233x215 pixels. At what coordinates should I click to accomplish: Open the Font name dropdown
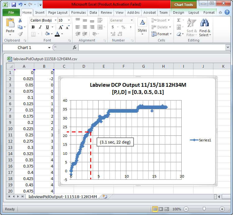[55, 20]
